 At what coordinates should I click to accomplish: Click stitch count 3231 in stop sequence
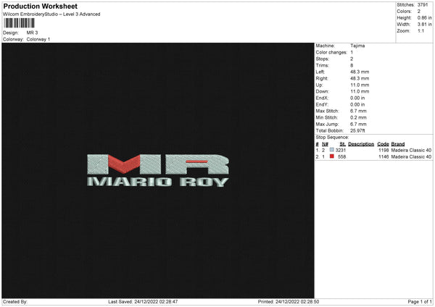pyautogui.click(x=341, y=150)
